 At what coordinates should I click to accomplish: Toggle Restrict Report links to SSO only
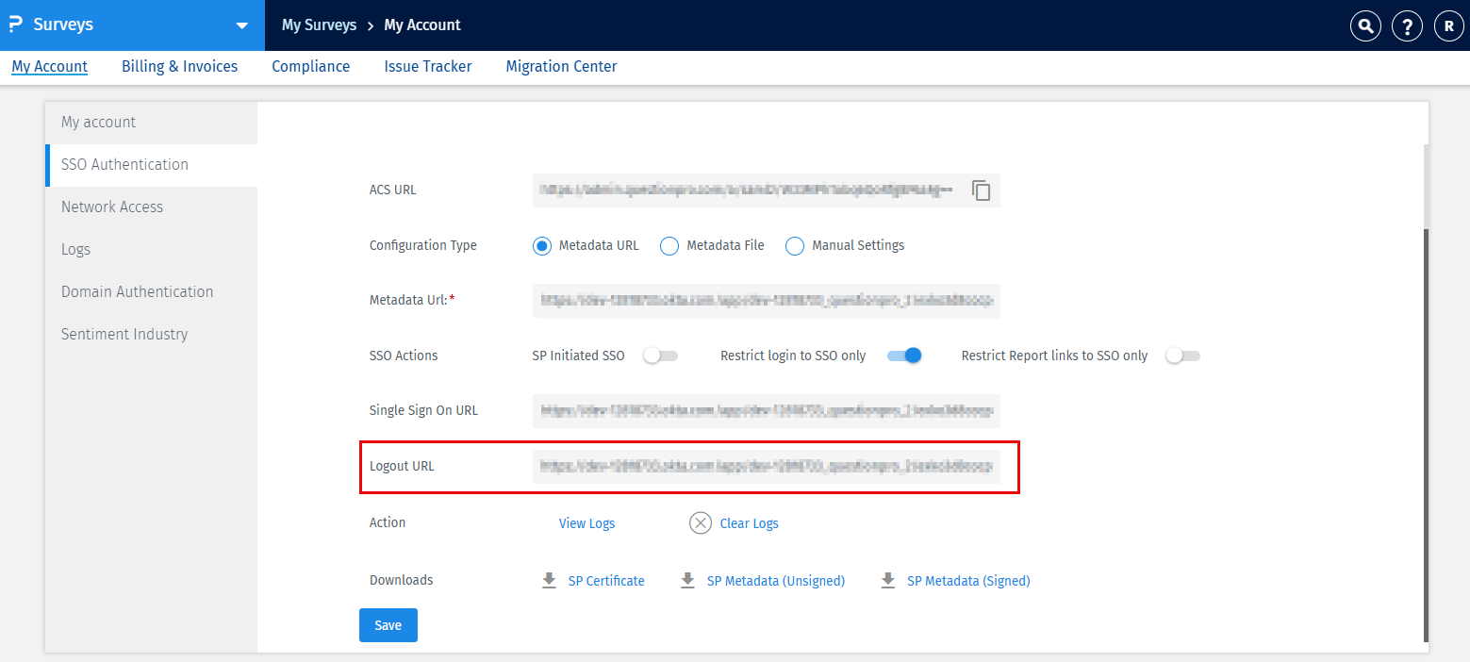pyautogui.click(x=1183, y=356)
